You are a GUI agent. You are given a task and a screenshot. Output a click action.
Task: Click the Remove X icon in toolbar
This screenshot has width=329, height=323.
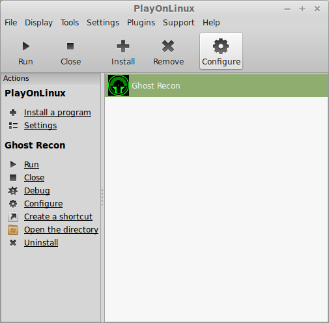(x=168, y=46)
